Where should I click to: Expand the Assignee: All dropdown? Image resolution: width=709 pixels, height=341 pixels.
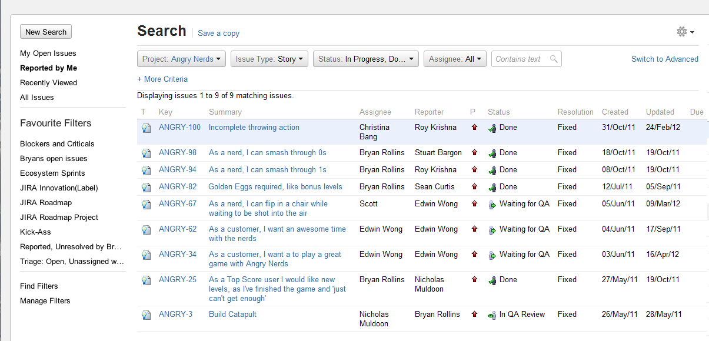point(455,59)
